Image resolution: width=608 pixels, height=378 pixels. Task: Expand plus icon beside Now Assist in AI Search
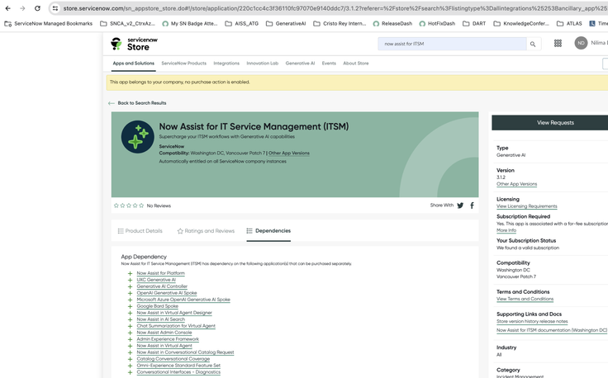[130, 319]
